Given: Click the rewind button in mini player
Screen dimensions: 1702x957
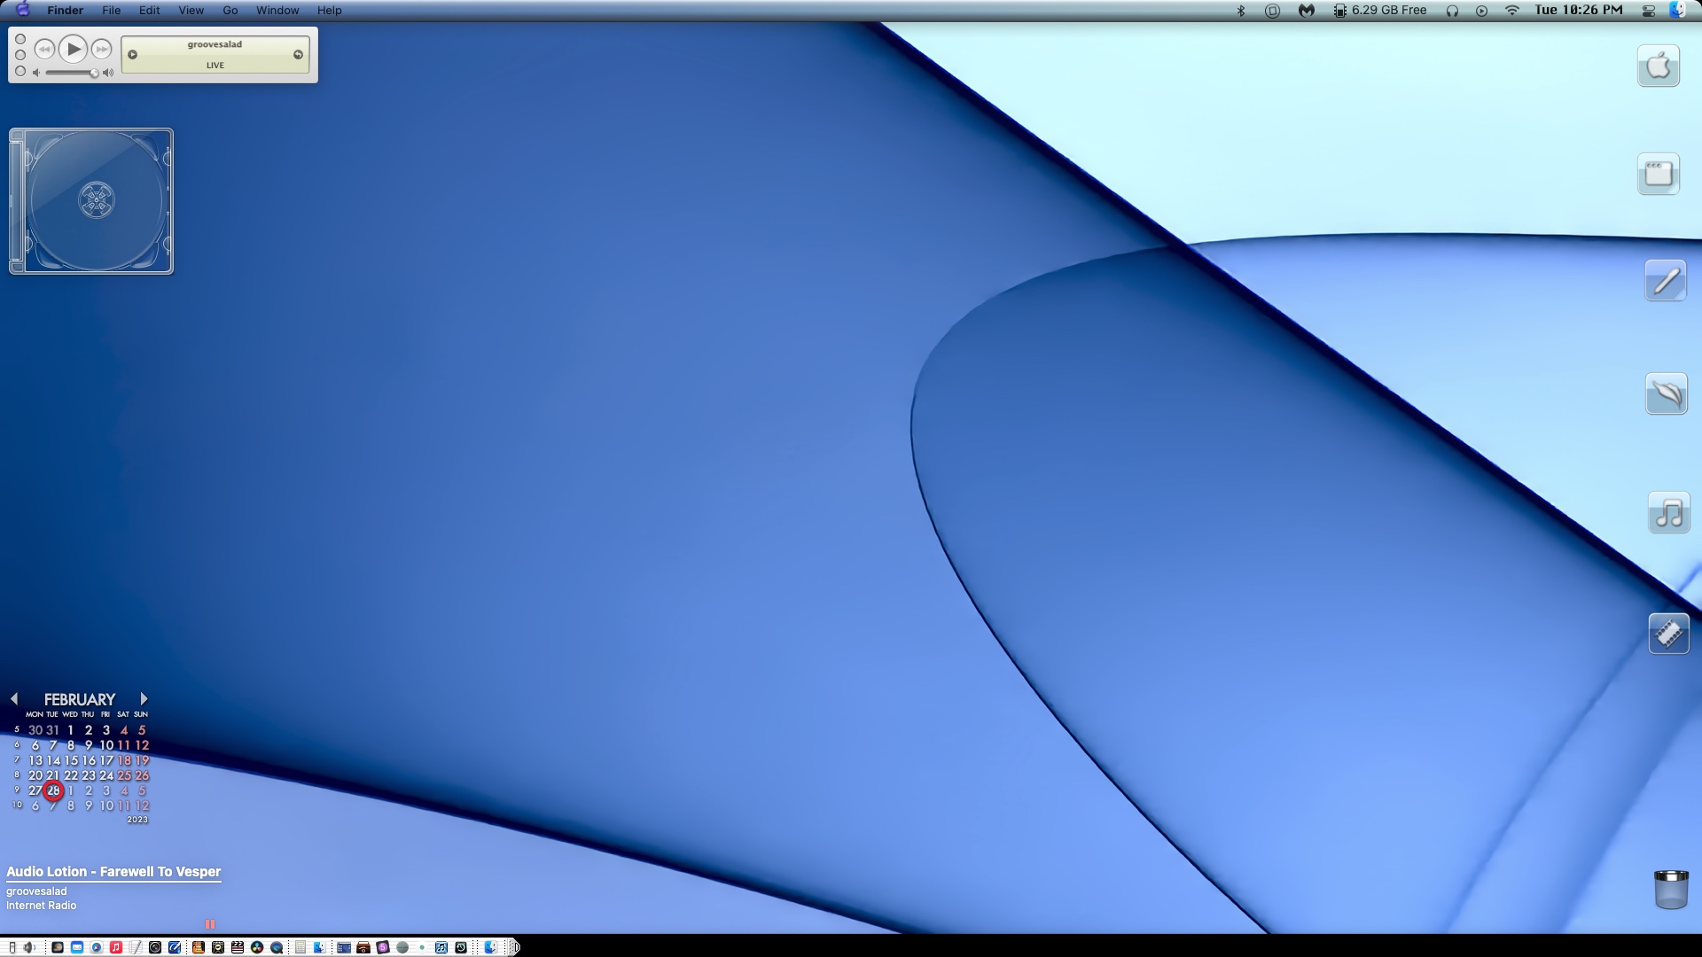Looking at the screenshot, I should pos(44,50).
